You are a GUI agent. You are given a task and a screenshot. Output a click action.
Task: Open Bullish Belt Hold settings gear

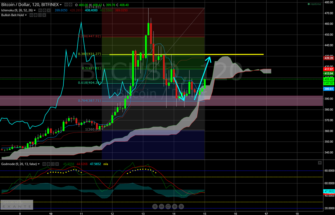point(35,15)
